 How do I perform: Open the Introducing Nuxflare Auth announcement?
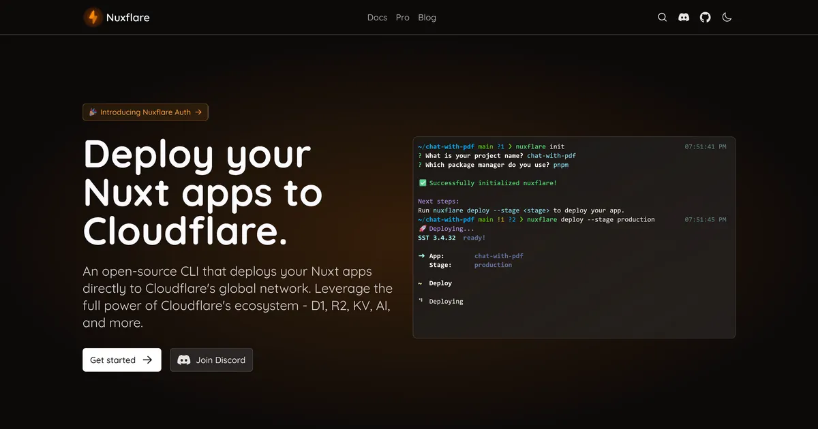pos(145,112)
